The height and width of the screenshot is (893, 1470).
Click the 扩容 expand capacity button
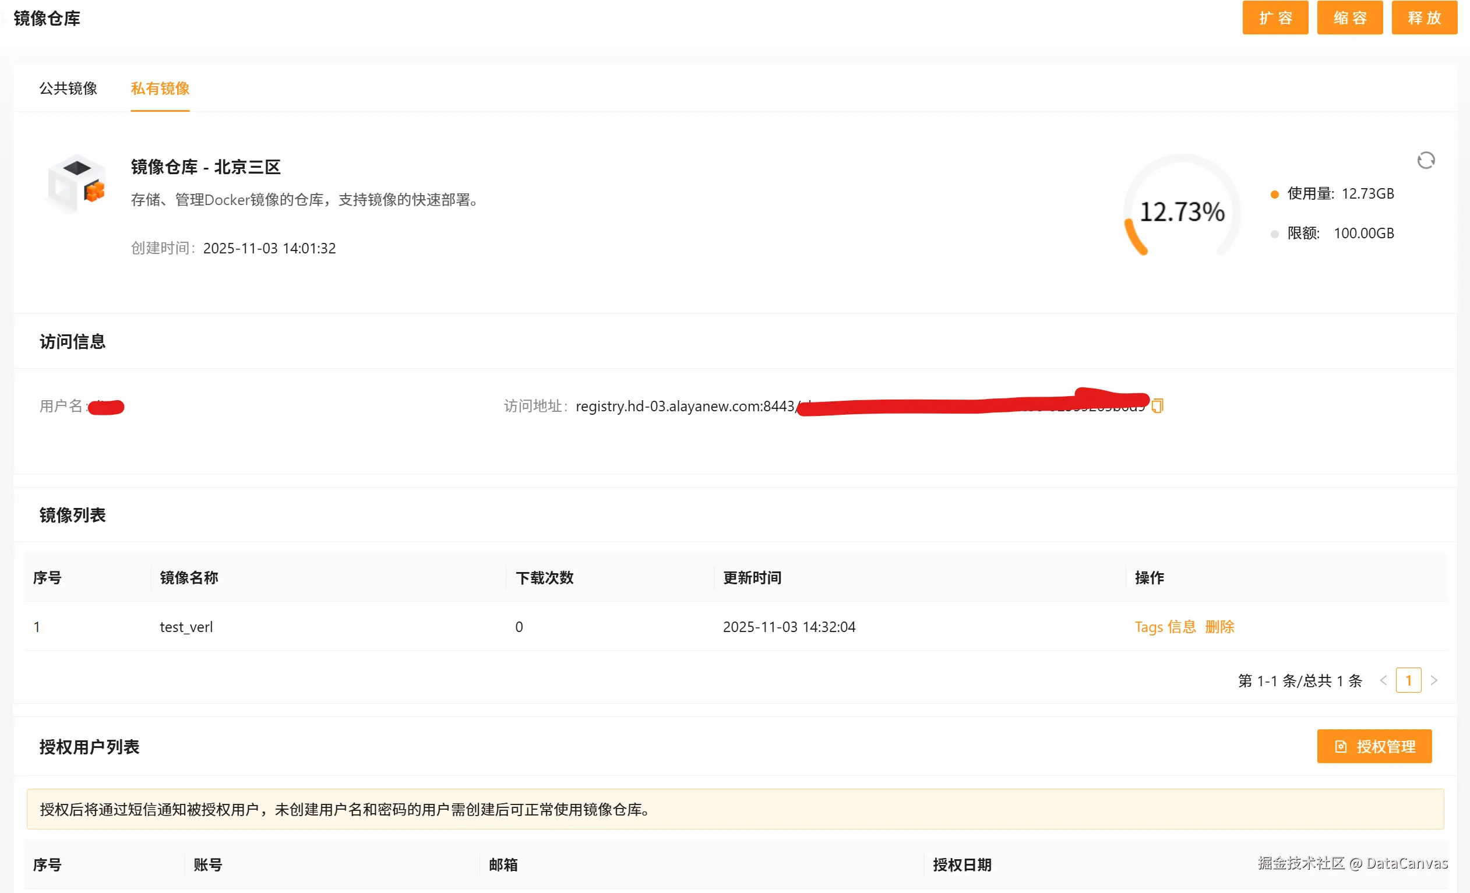1275,18
